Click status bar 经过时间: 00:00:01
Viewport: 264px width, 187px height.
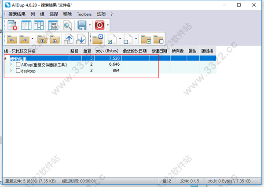pyautogui.click(x=79, y=181)
